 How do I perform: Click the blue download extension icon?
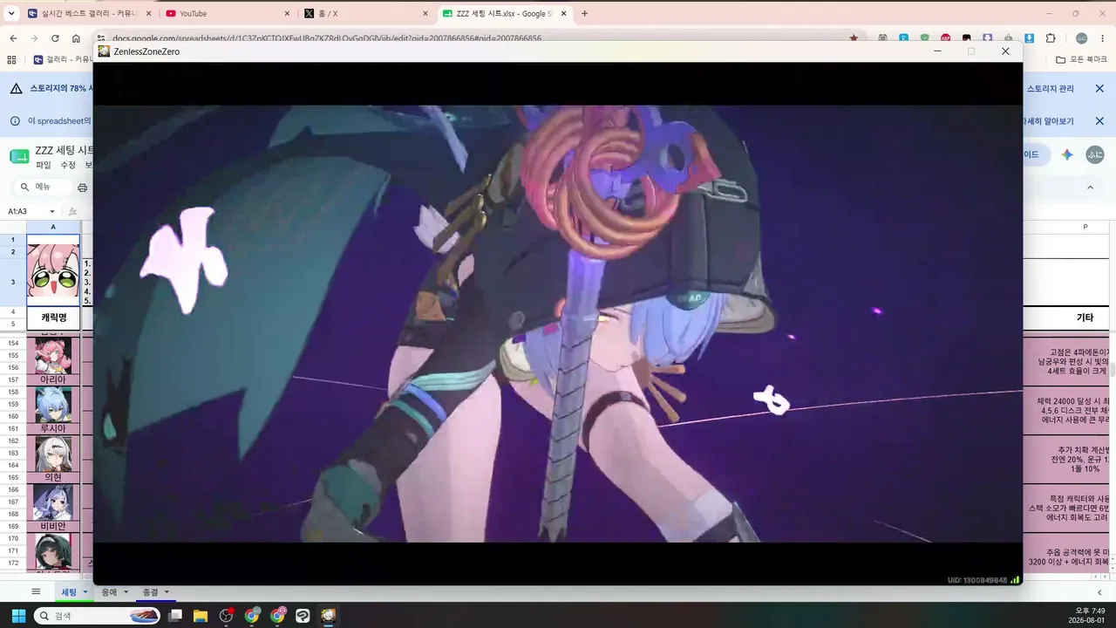tap(1030, 38)
